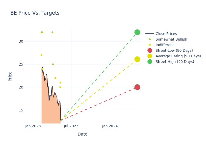Click the large yellow Average Rating marker on chart

point(137,59)
